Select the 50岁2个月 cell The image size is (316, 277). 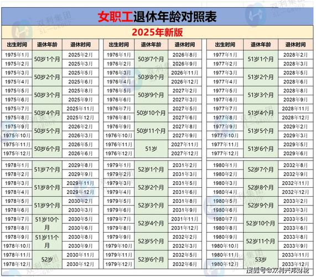pyautogui.click(x=47, y=77)
